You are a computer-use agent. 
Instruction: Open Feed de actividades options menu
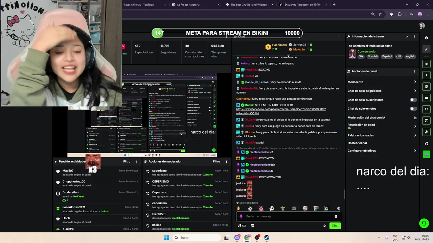coord(137,162)
